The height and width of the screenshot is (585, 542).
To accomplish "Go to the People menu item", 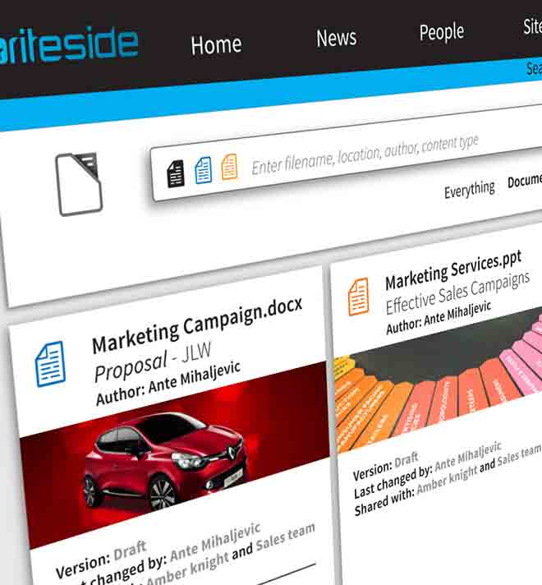I will [442, 32].
